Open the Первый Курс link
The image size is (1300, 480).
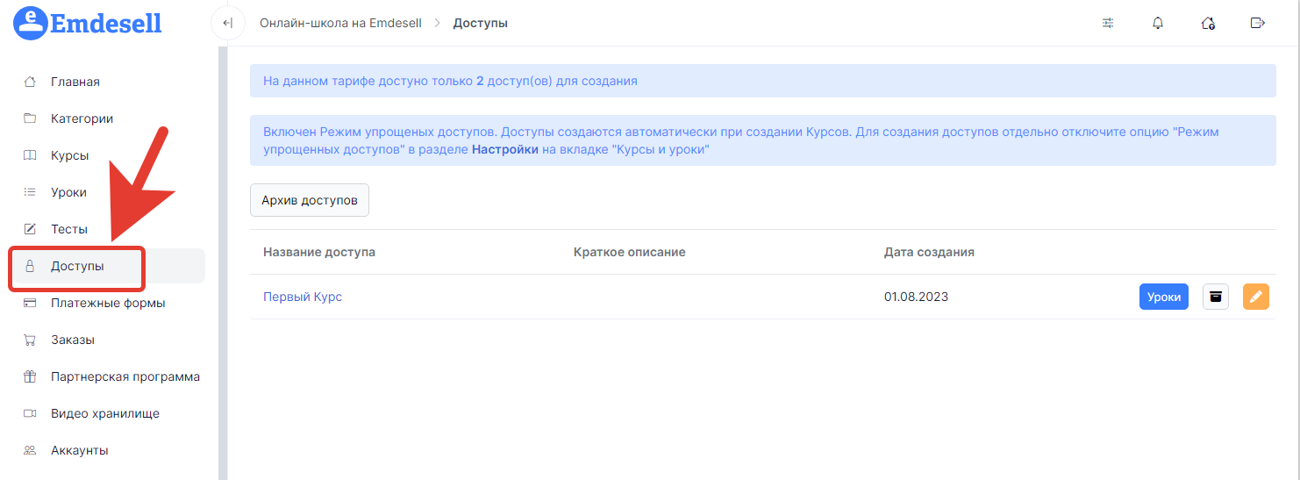pos(303,297)
